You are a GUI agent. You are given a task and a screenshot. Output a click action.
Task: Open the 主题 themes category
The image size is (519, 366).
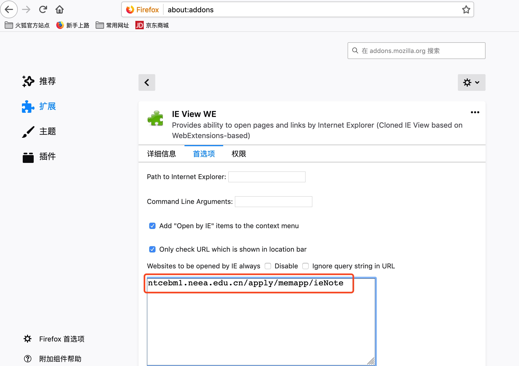coord(39,131)
